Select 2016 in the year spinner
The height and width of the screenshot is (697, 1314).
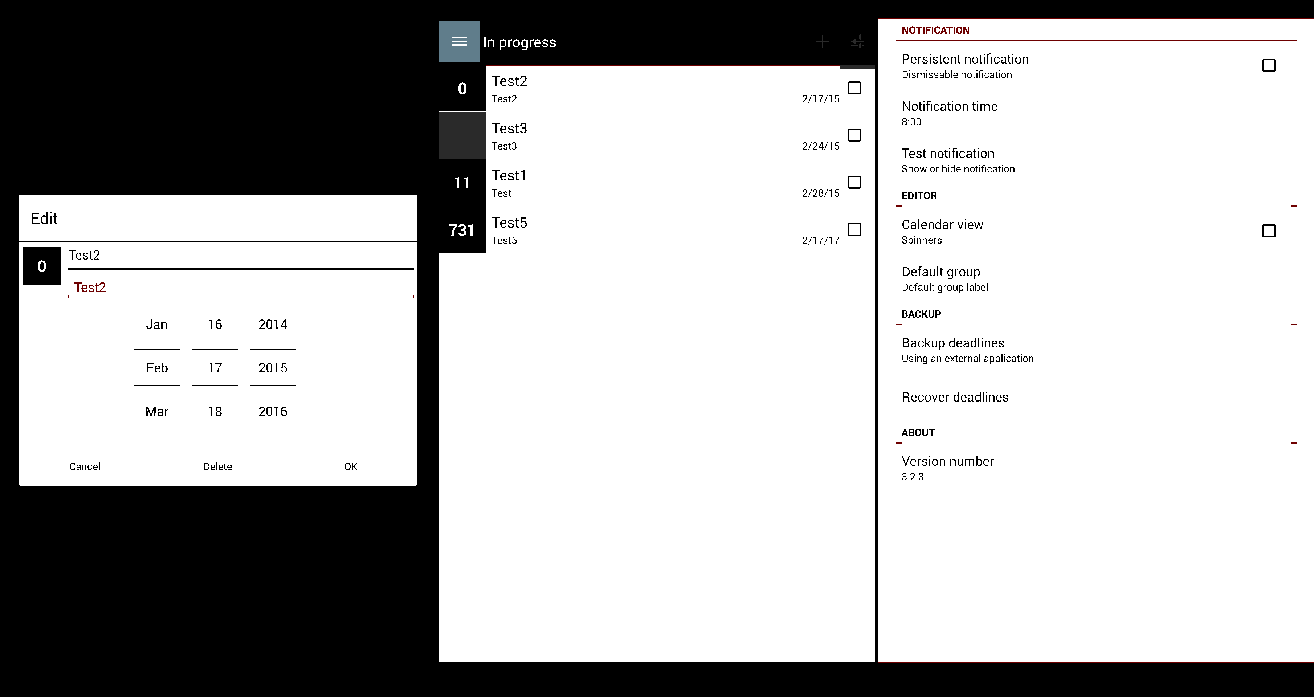(x=272, y=411)
